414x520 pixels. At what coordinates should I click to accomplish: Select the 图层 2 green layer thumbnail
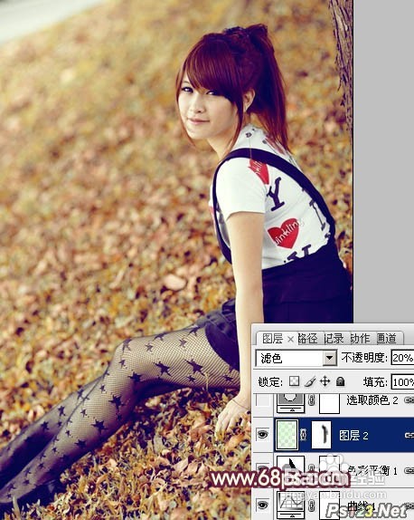pyautogui.click(x=287, y=435)
